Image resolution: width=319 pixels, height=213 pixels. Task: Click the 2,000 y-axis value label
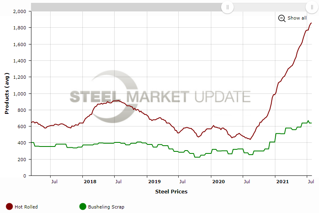pos(20,11)
